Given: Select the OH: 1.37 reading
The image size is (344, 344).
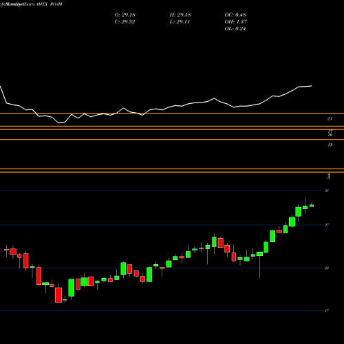Looking at the screenshot, I should coord(235,22).
